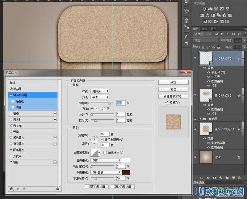
Task: Expand the 中间层 group
Action: 200,119
